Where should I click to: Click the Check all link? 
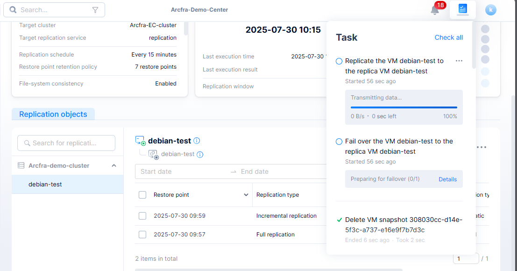(x=448, y=37)
